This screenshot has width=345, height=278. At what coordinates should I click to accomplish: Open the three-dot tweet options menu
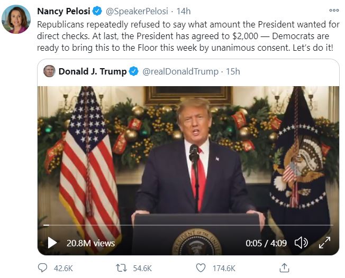tap(333, 11)
